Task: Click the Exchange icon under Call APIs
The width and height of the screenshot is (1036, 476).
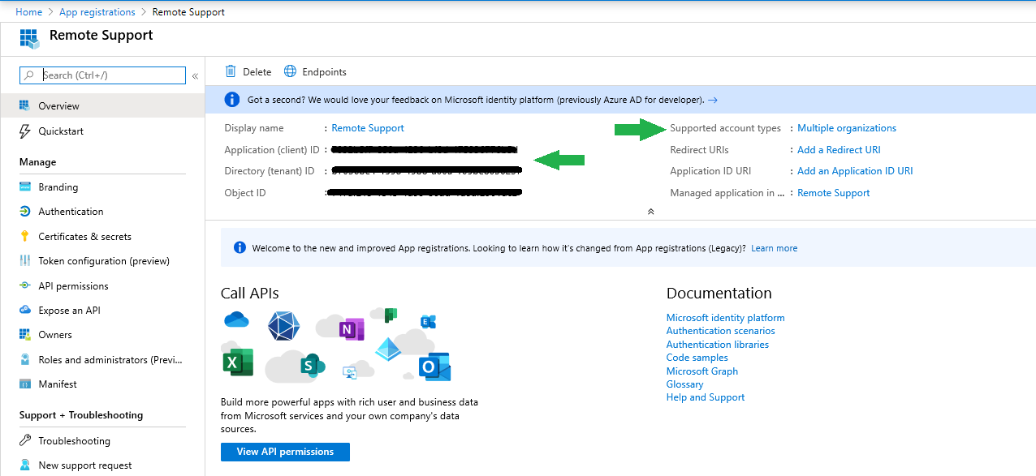Action: (428, 321)
